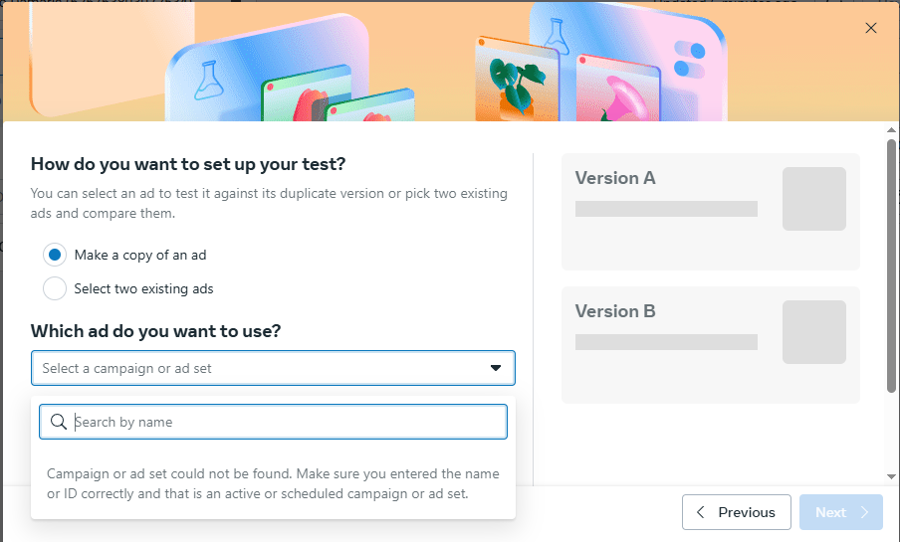
Task: Choose the 'Select two existing ads' option
Action: click(x=56, y=288)
